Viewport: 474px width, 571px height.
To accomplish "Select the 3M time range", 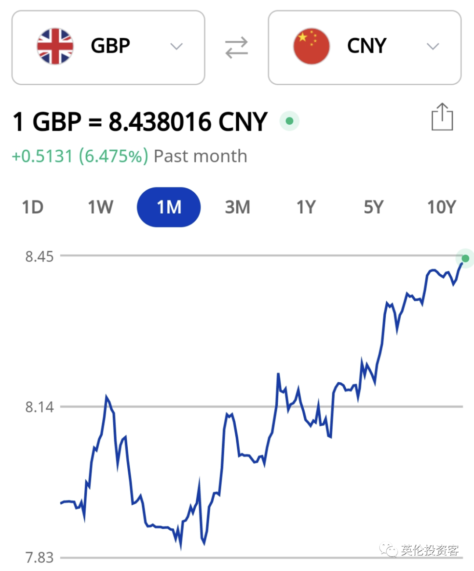I will coord(237,207).
